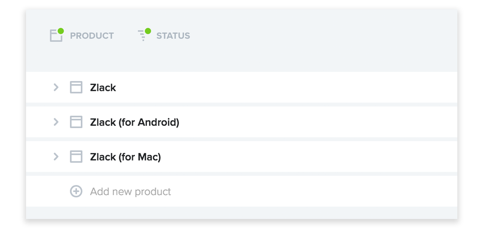The image size is (483, 228).
Task: Click the green dot on the Status filter
Action: click(148, 31)
